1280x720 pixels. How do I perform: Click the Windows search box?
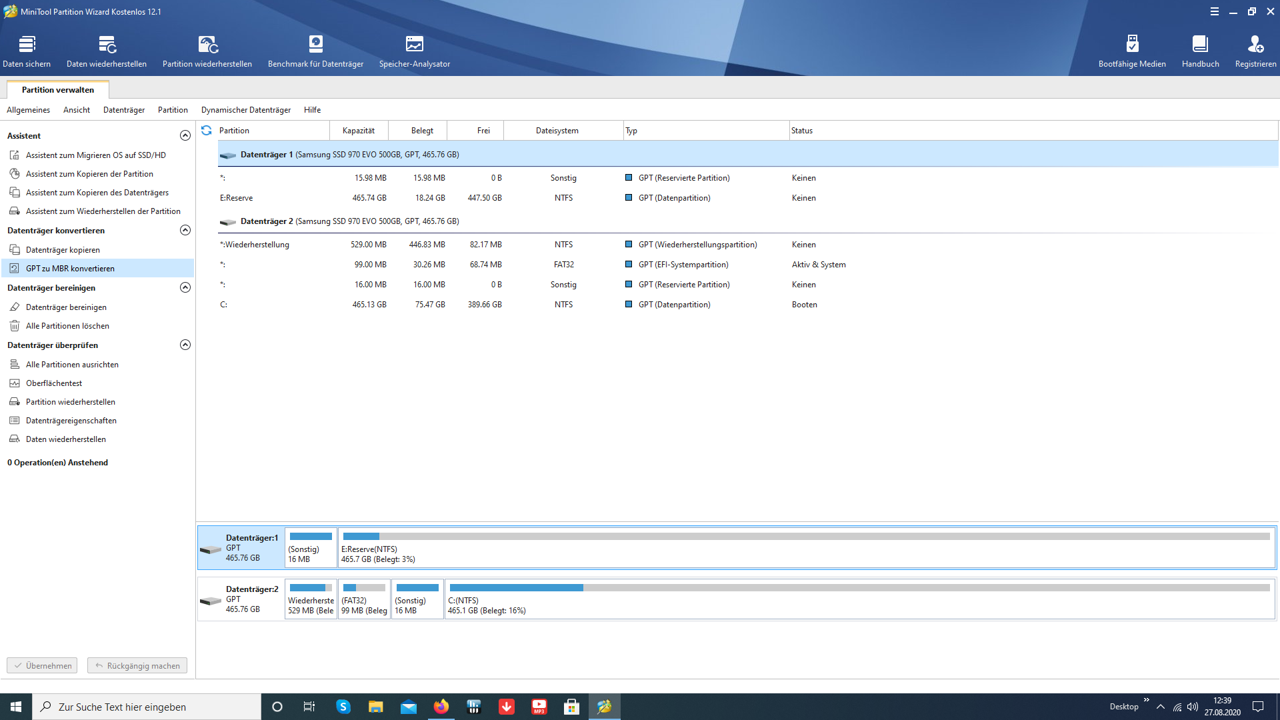pos(147,707)
